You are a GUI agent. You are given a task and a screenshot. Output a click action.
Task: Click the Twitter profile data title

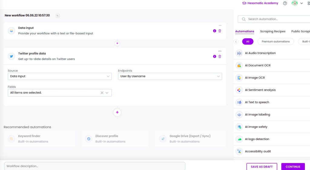tap(32, 54)
